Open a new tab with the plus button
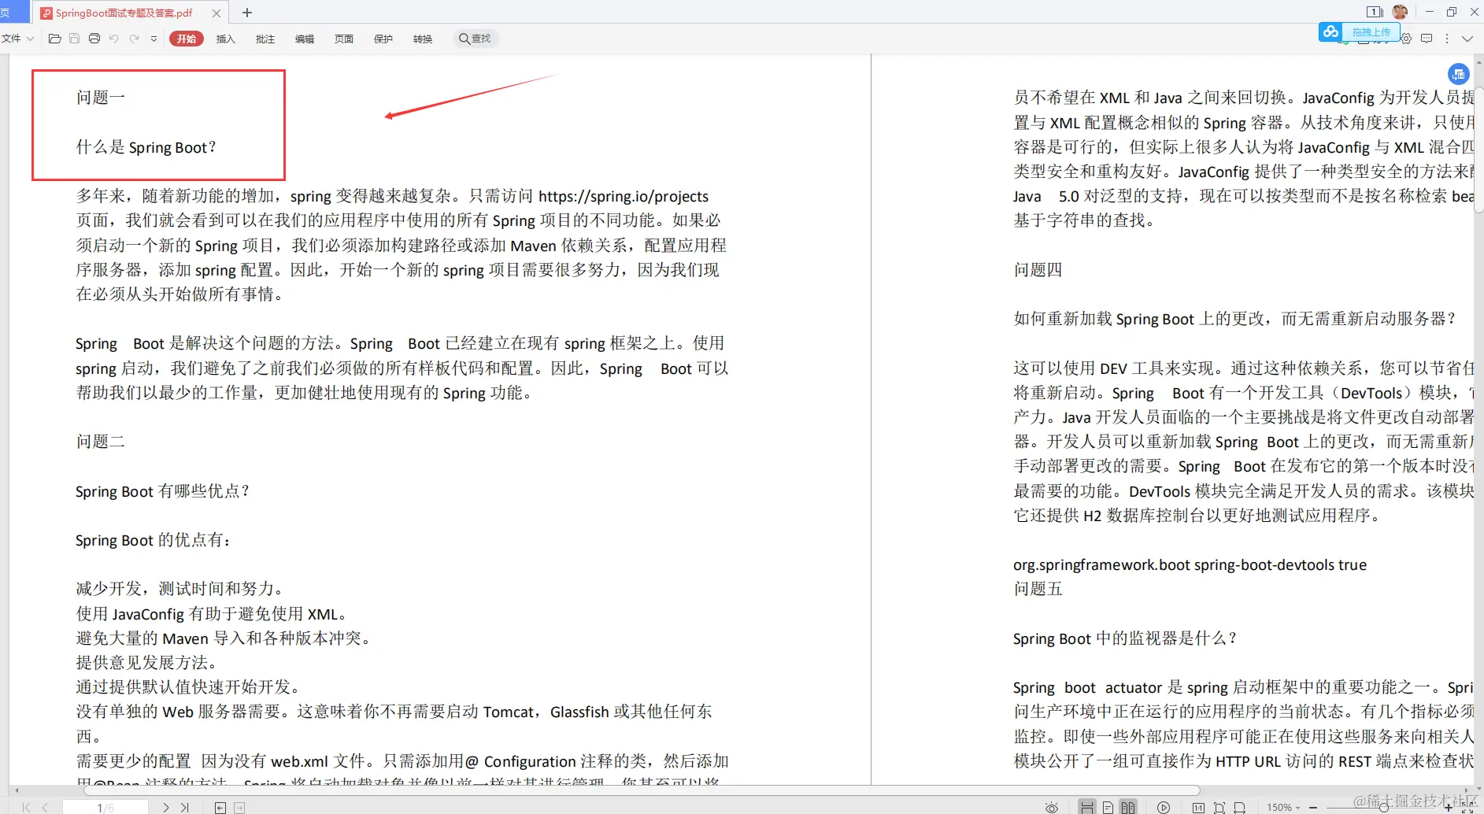Viewport: 1484px width, 814px height. (x=247, y=13)
